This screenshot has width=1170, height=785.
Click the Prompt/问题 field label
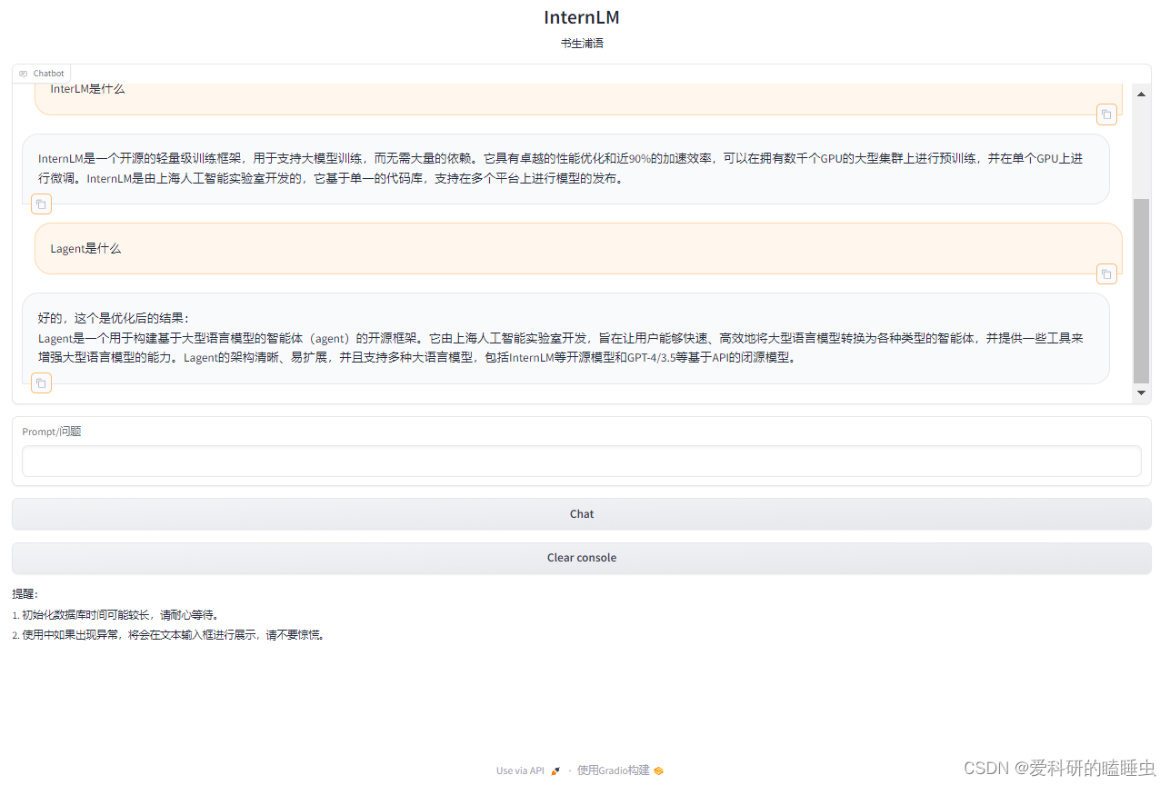click(x=52, y=432)
